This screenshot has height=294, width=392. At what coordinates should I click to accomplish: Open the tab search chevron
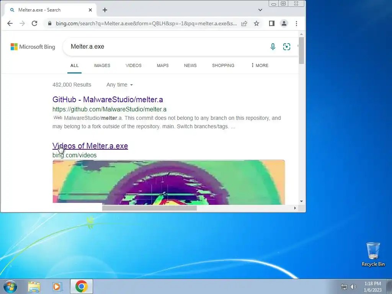(260, 10)
